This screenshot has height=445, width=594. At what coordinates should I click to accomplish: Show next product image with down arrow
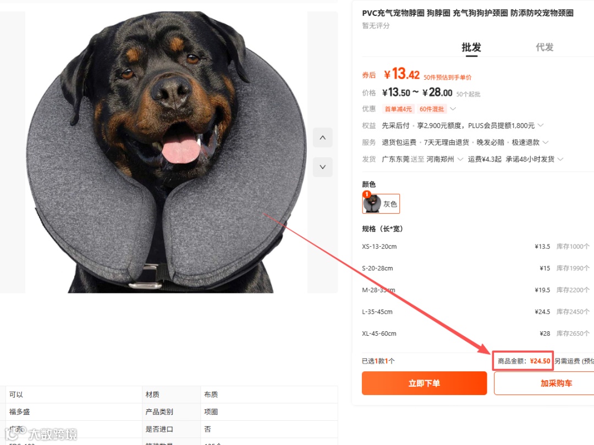pyautogui.click(x=322, y=167)
